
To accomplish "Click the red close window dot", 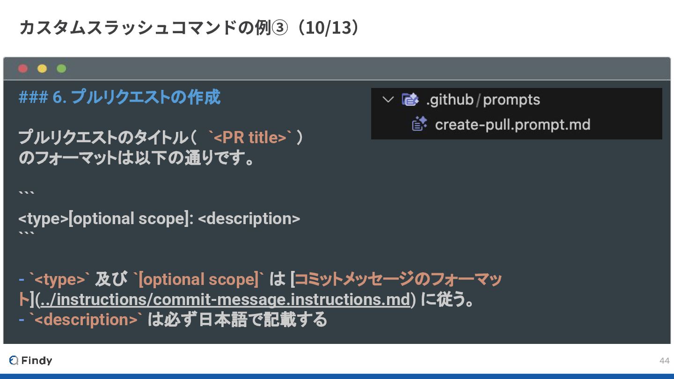I will coord(23,69).
